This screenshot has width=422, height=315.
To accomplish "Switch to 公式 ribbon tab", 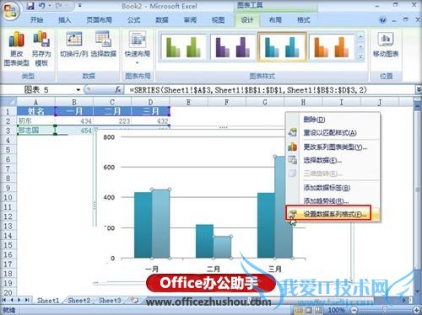I will point(133,20).
